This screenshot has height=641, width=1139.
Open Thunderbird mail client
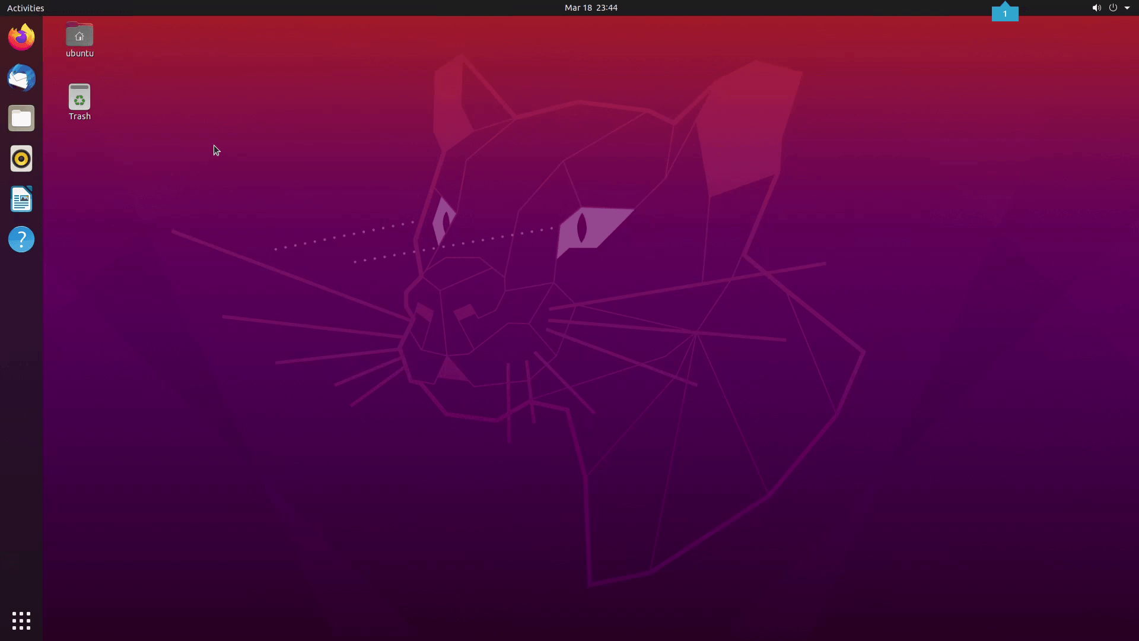pos(21,78)
